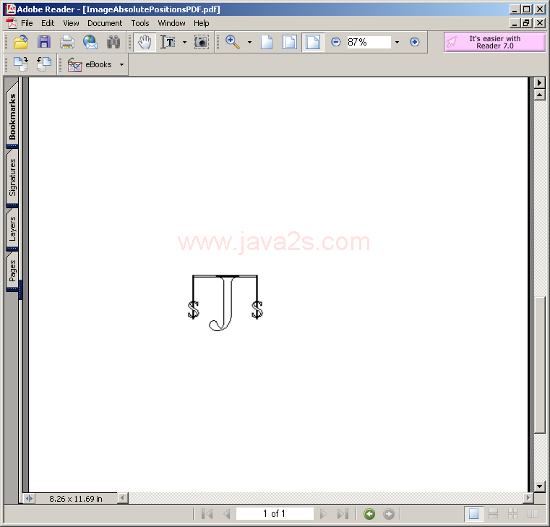This screenshot has height=527, width=550.
Task: Activate the Select Text tool
Action: tap(168, 43)
